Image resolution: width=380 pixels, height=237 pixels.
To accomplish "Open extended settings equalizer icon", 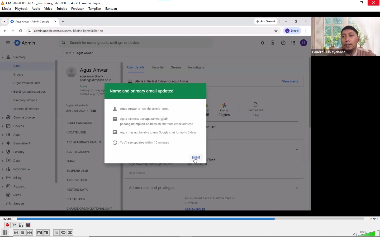I will (46, 233).
